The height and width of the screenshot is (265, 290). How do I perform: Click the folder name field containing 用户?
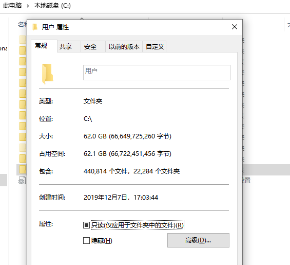[x=157, y=73]
